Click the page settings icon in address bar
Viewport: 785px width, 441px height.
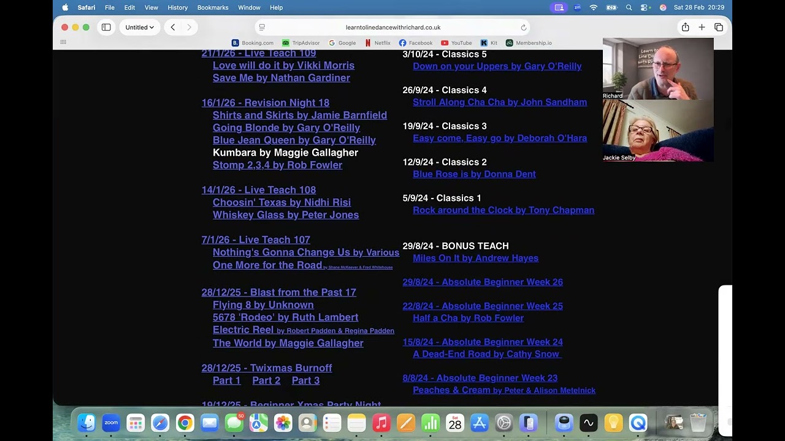pos(262,27)
